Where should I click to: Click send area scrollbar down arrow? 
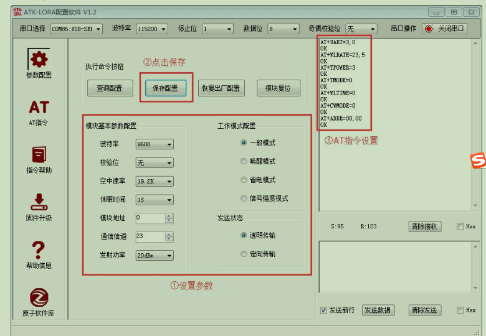(x=475, y=288)
